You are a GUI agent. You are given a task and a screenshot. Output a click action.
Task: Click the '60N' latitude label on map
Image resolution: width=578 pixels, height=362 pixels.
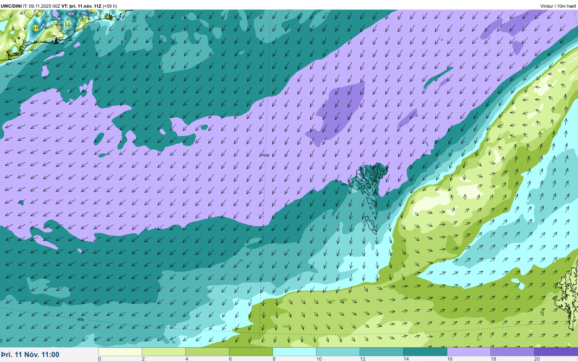pyautogui.click(x=81, y=319)
